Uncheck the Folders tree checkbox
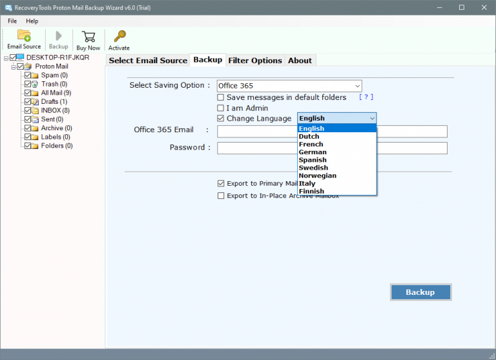 (28, 146)
